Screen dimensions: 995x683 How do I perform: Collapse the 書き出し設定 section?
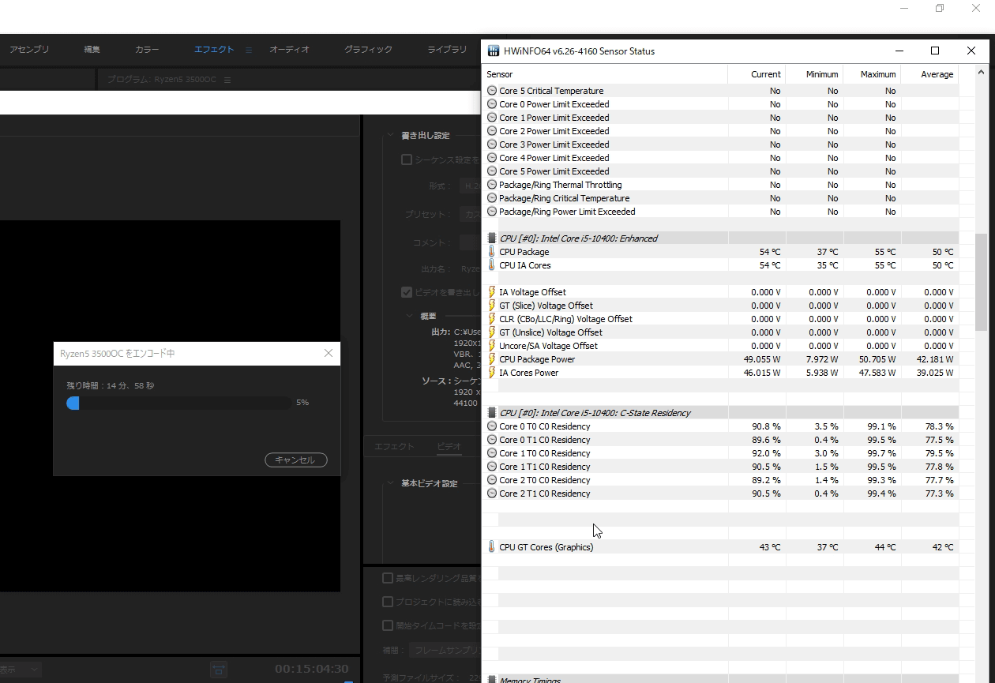pos(389,136)
